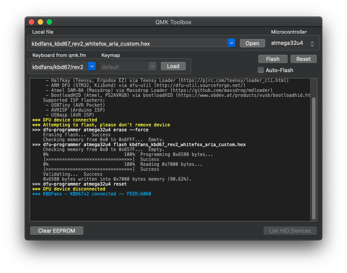Expand the keyboard kbdfans/kbd67/rev2 dropdown arrow
Screen dimensions: 347x273
(x=92, y=66)
